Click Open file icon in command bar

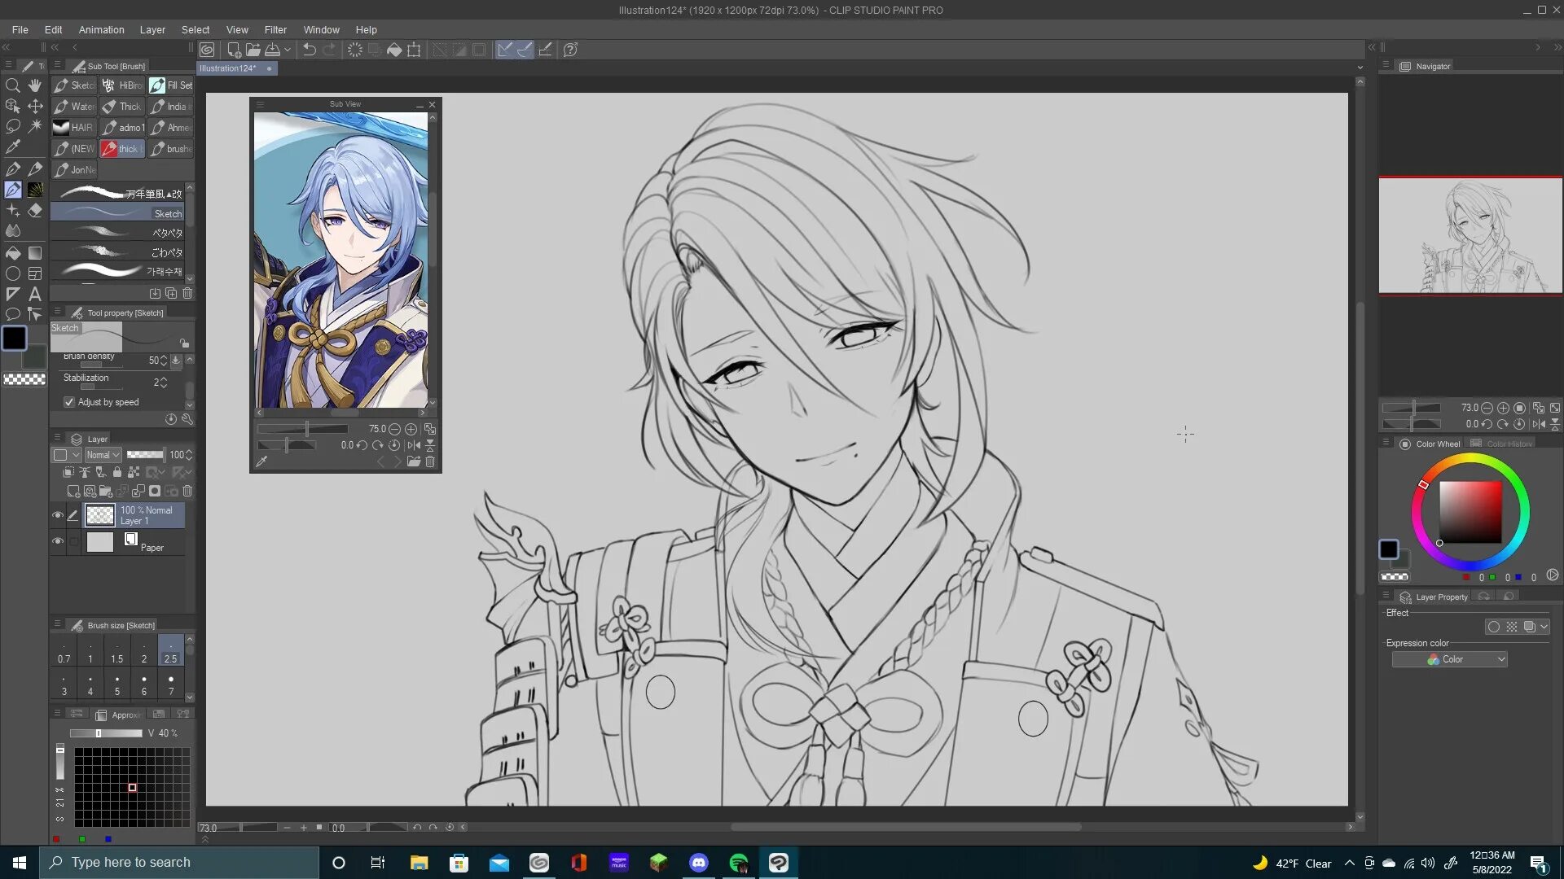(x=253, y=50)
